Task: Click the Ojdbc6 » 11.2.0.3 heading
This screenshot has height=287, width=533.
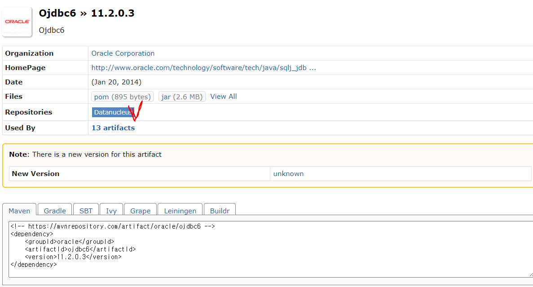Action: pyautogui.click(x=87, y=13)
